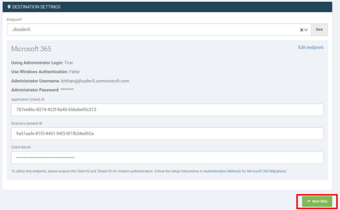Click the Directory (tenant) ID label
The width and height of the screenshot is (340, 210).
point(27,123)
